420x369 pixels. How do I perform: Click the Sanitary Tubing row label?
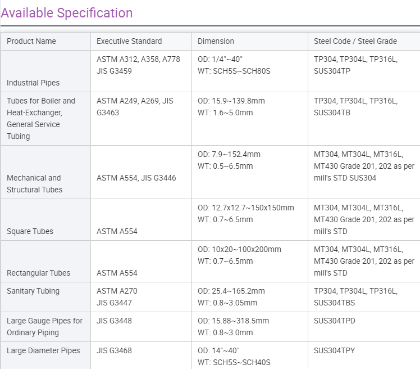pos(33,291)
